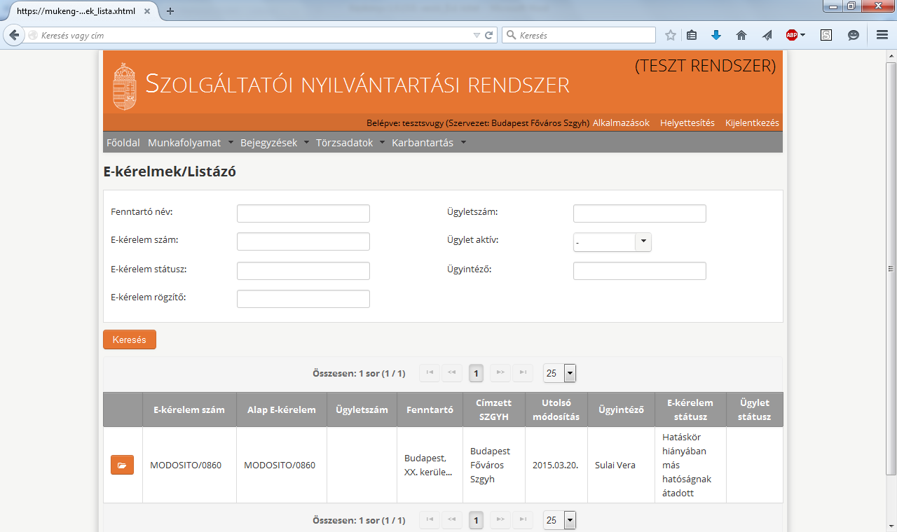Click the Fenntartó név input field
This screenshot has height=532, width=897.
(303, 213)
